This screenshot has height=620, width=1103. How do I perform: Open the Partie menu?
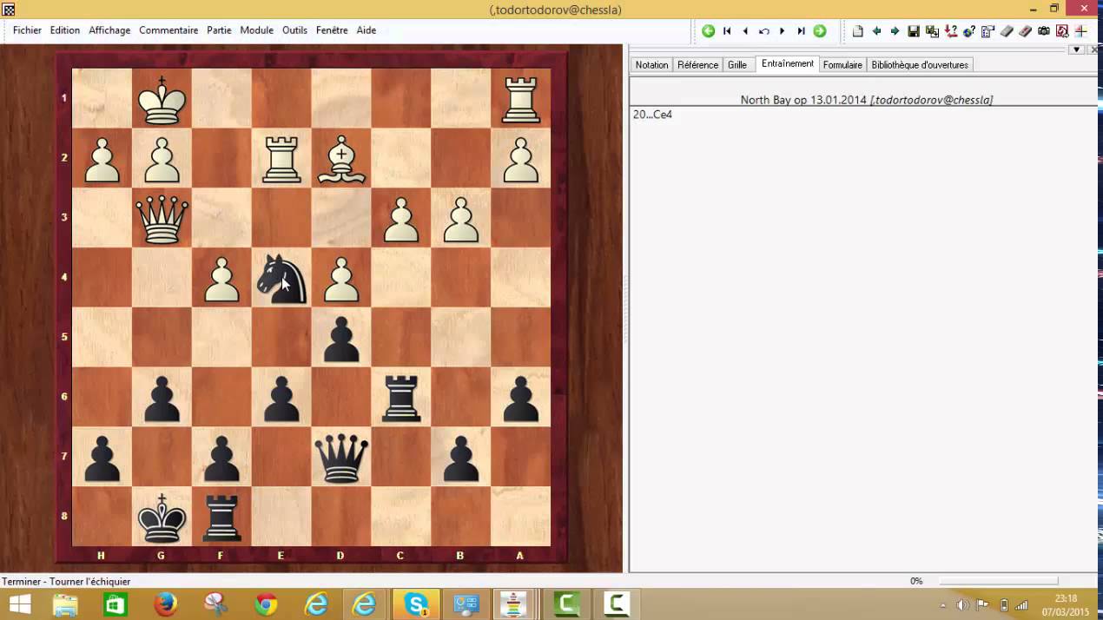[x=219, y=30]
